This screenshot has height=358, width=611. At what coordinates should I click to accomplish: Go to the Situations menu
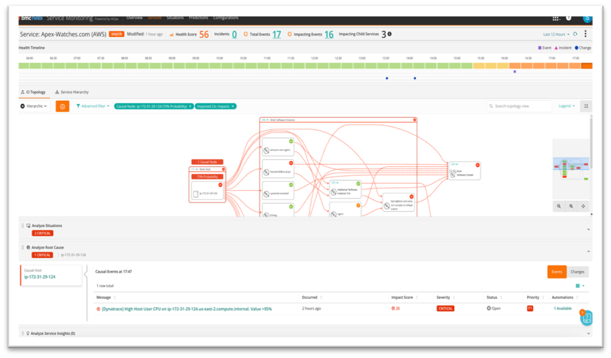175,18
